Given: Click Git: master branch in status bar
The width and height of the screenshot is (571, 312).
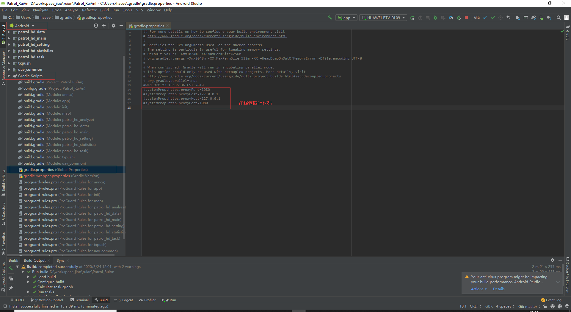Looking at the screenshot, I should pos(529,306).
